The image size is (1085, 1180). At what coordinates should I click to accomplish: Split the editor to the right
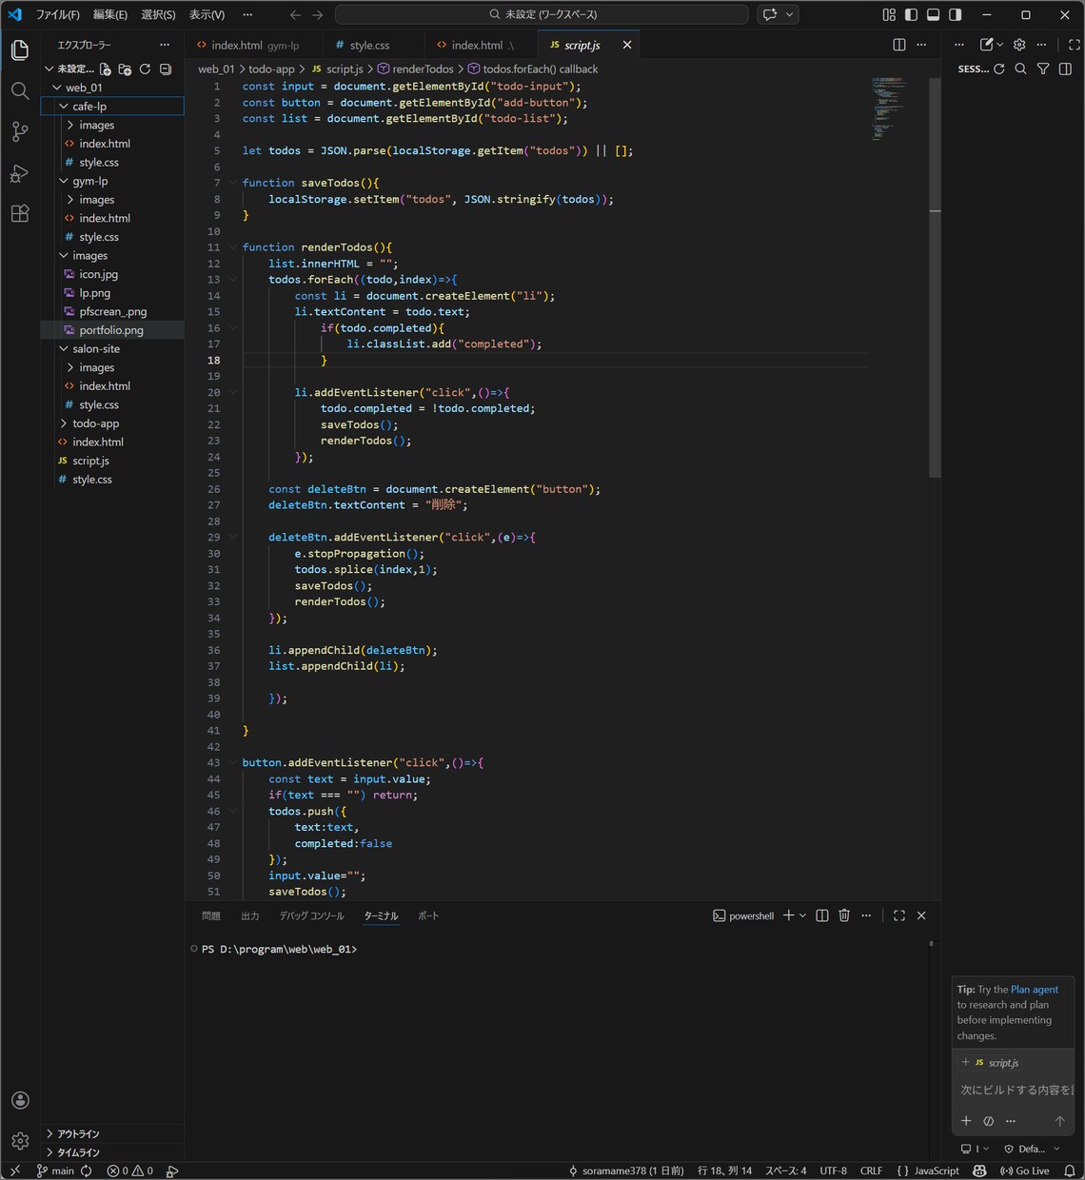899,45
